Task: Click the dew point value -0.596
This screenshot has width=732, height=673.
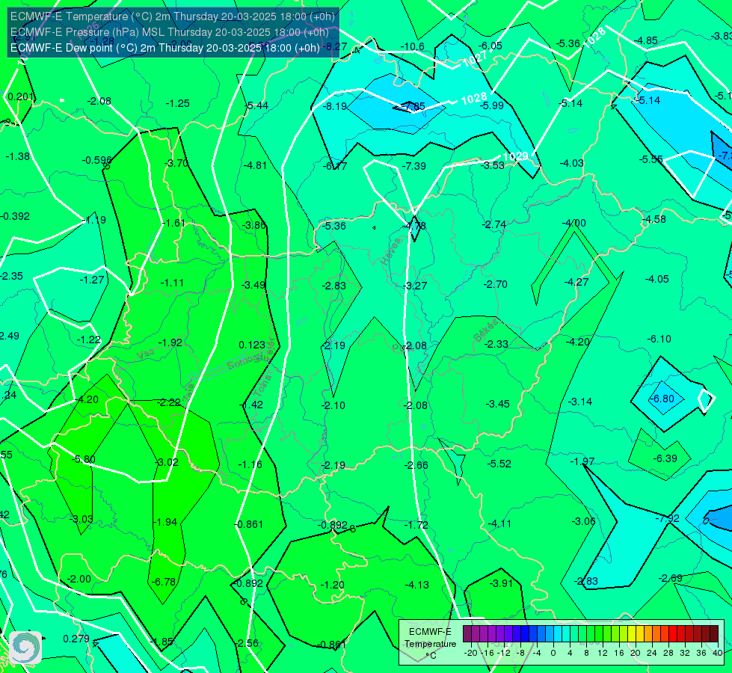Action: (x=97, y=160)
